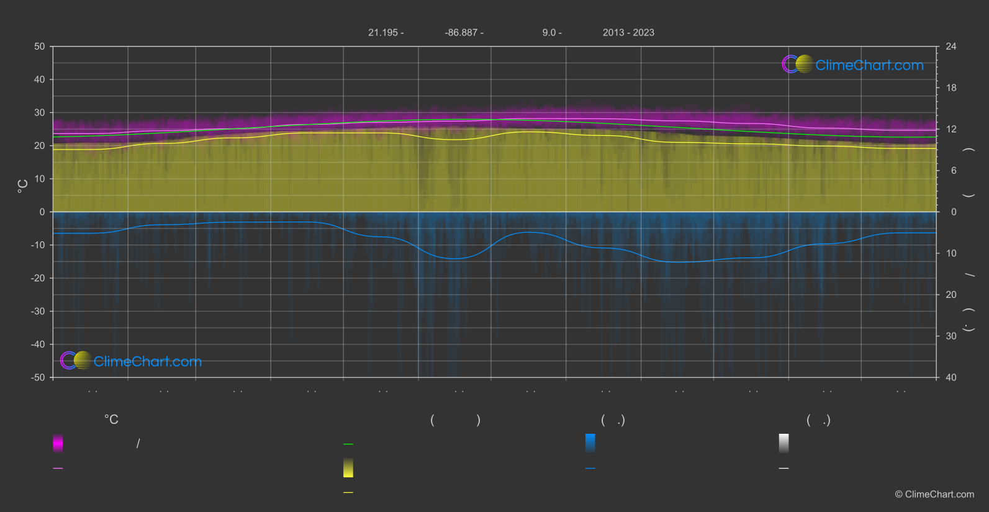The image size is (989, 512).
Task: Click the ClimeChart.com logo in the chart's upper corner
Action: point(852,65)
